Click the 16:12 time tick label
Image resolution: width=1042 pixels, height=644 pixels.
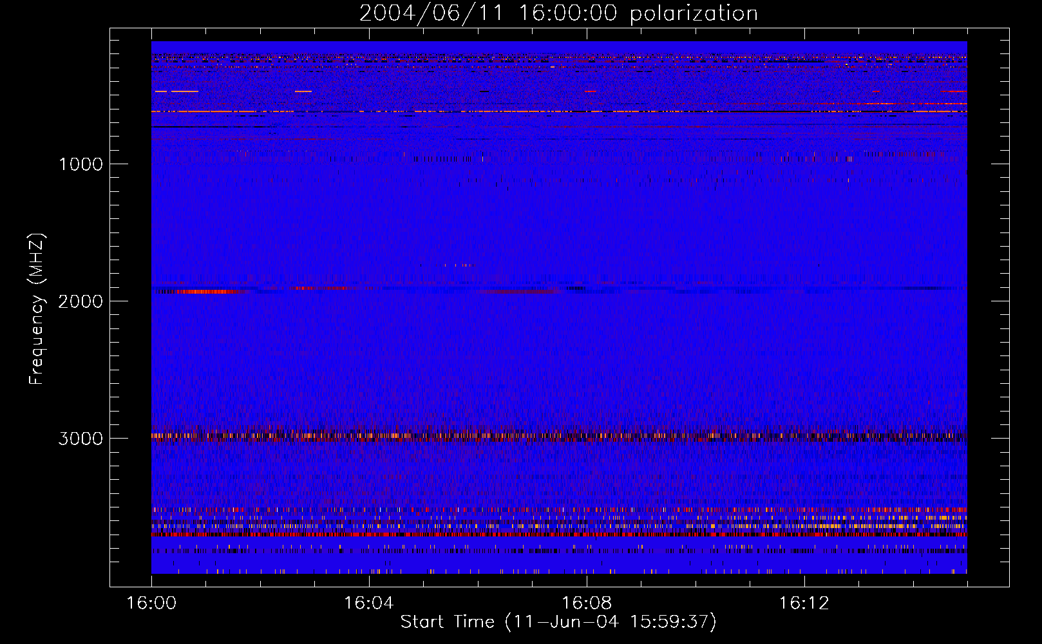click(804, 603)
